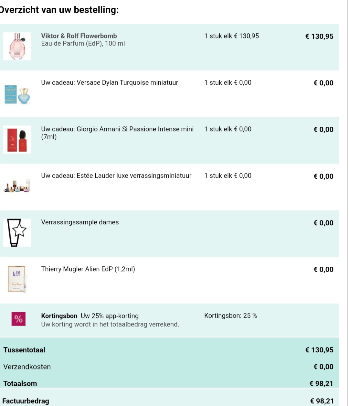Open the Flowerbomb perfume bottle thumbnail
Screen dimensions: 349x406
coord(17,46)
